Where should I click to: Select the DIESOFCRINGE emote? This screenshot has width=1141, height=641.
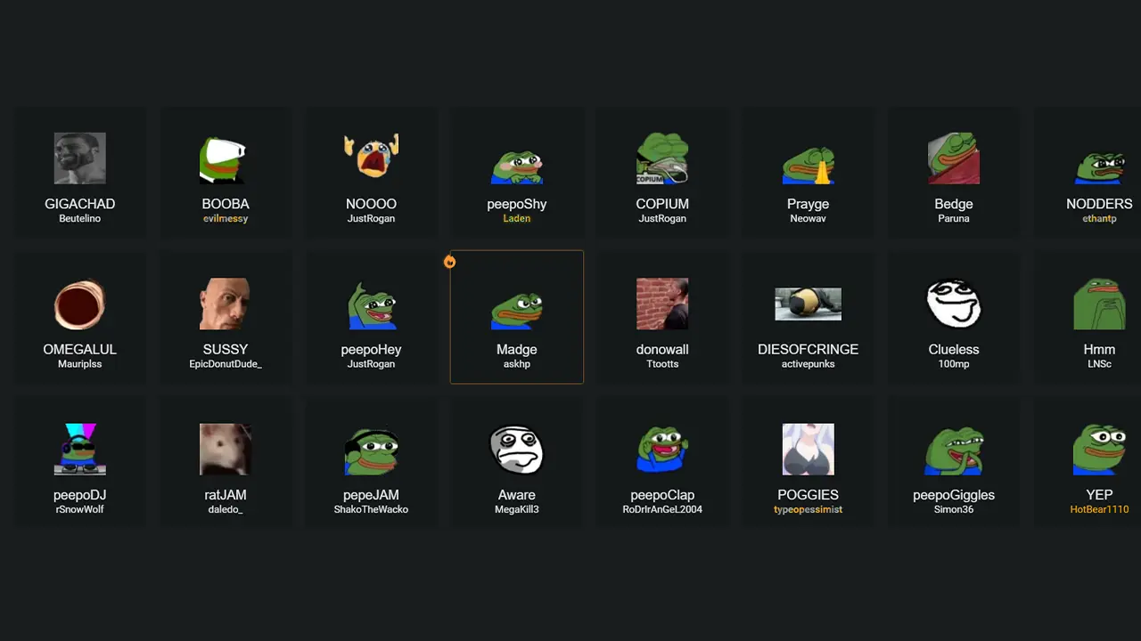click(808, 319)
